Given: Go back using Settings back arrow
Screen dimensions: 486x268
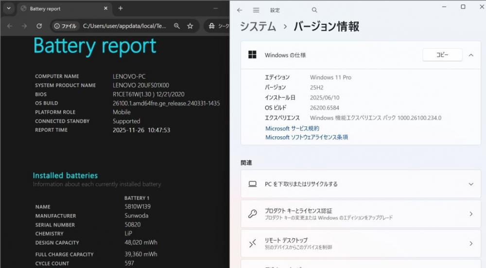Looking at the screenshot, I should pos(240,10).
